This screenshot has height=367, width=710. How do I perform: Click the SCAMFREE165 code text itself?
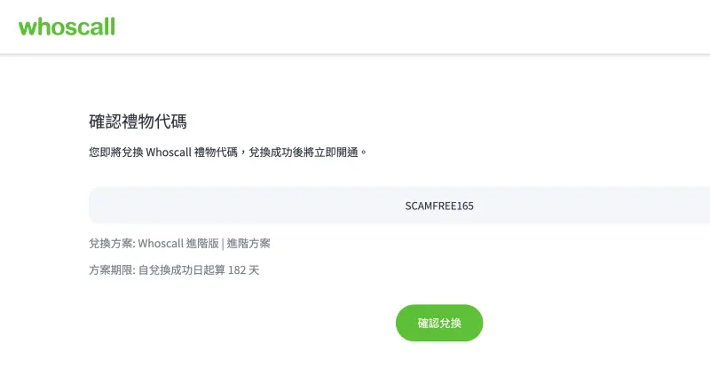pyautogui.click(x=439, y=206)
